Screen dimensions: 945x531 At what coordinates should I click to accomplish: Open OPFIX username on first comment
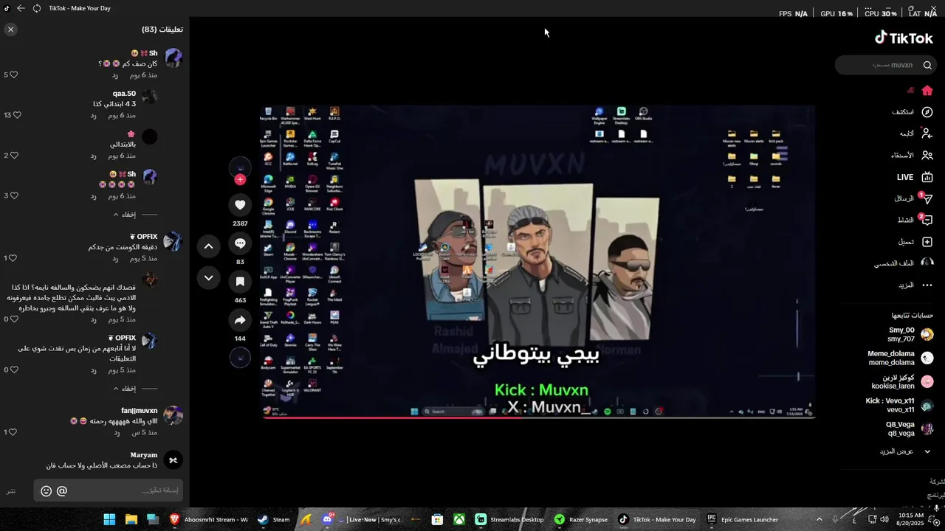[x=144, y=237]
